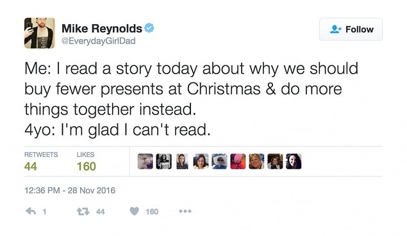
Task: Open the three-dot more options menu
Action: pos(185,211)
